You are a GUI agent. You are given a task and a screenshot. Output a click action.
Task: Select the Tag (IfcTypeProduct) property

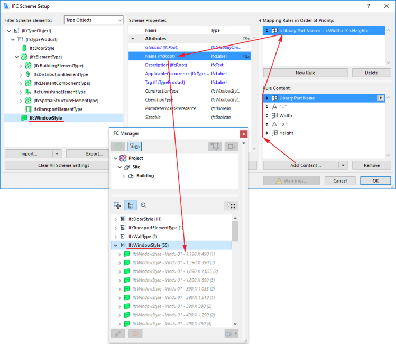pos(189,82)
